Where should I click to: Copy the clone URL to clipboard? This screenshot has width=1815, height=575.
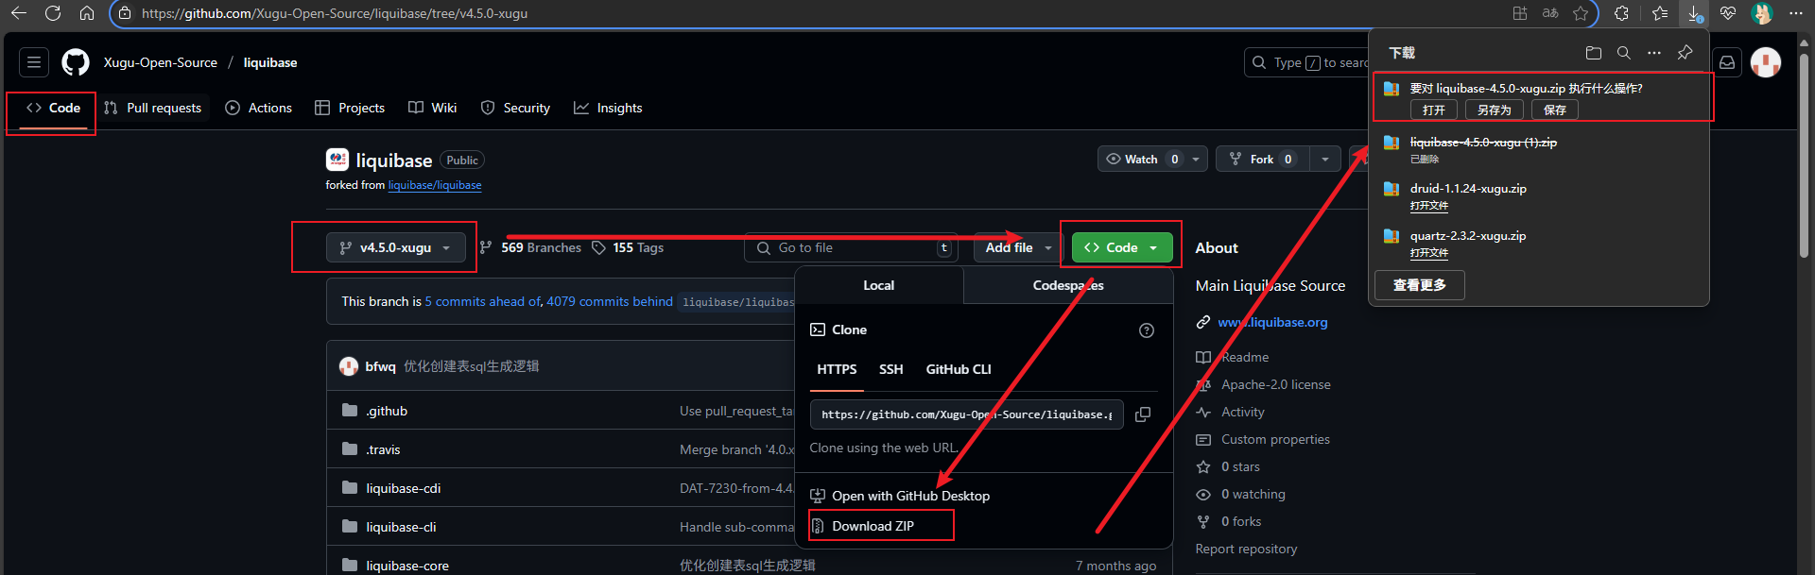tap(1142, 414)
